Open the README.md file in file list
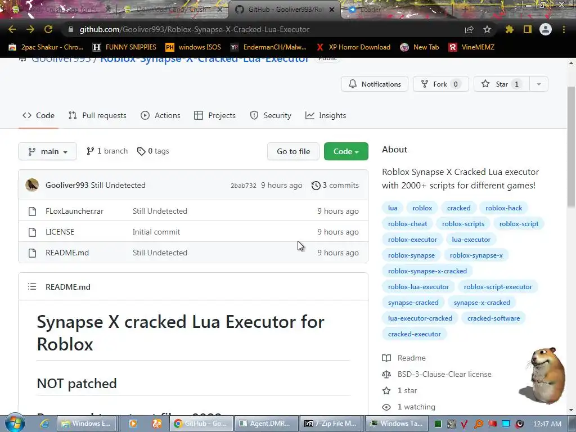The image size is (576, 432). 67,253
